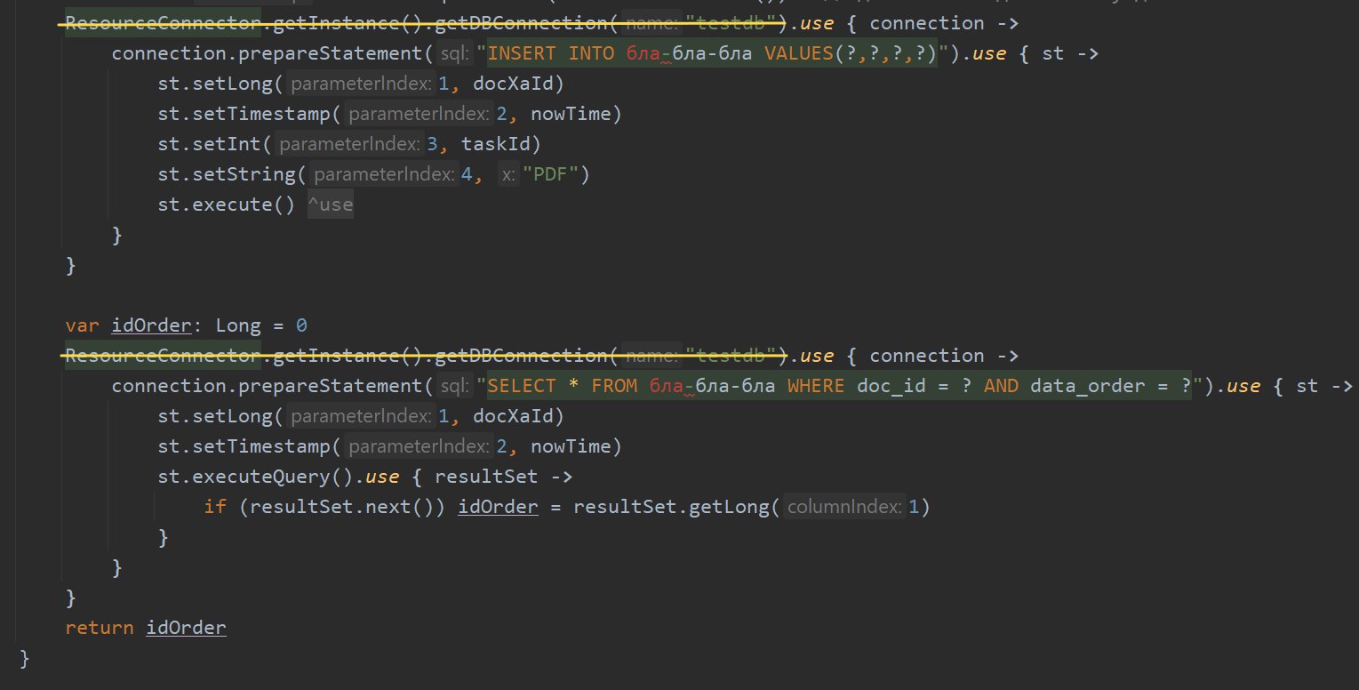This screenshot has height=690, width=1359.
Task: Click the second st.setTimestamp call below SELECT
Action: tap(390, 446)
